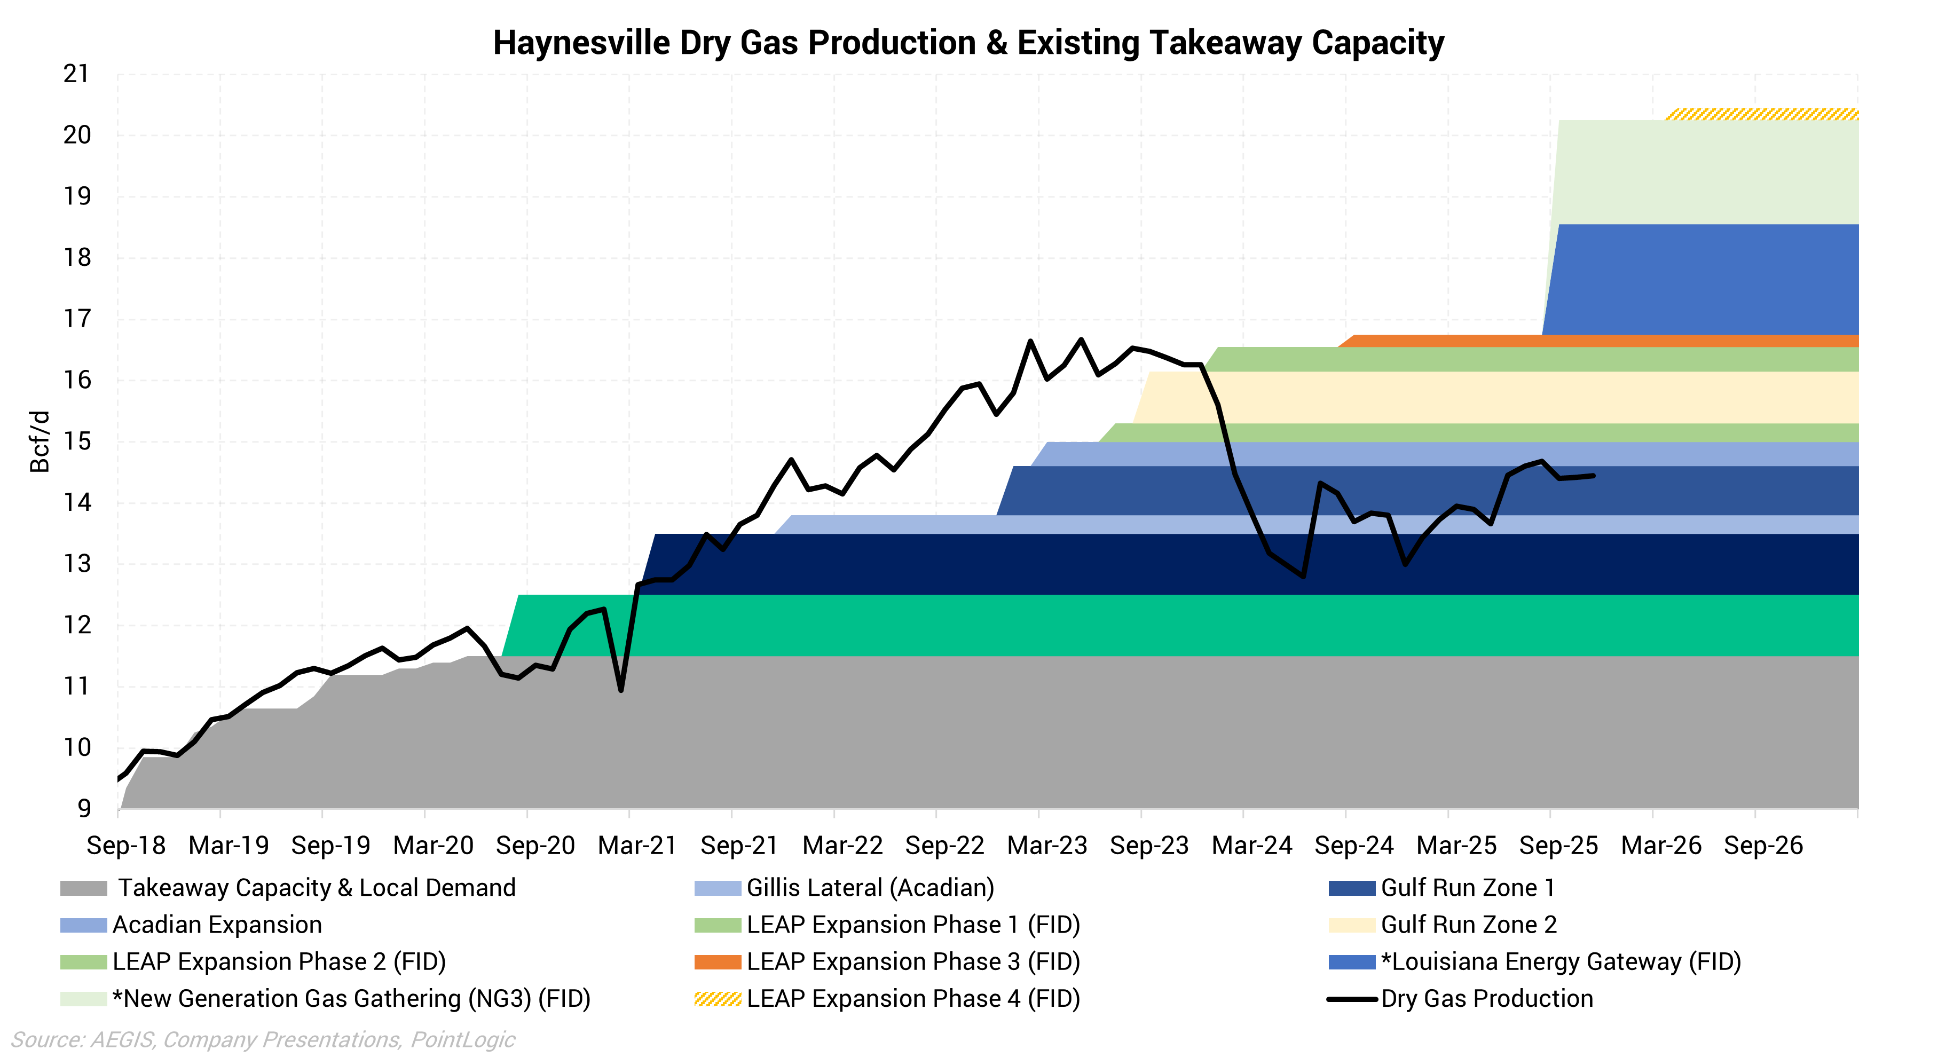Click the Acadian Expansion legend swatch

coord(83,925)
